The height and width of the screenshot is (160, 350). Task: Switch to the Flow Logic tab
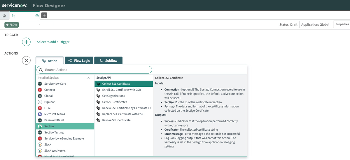[79, 61]
